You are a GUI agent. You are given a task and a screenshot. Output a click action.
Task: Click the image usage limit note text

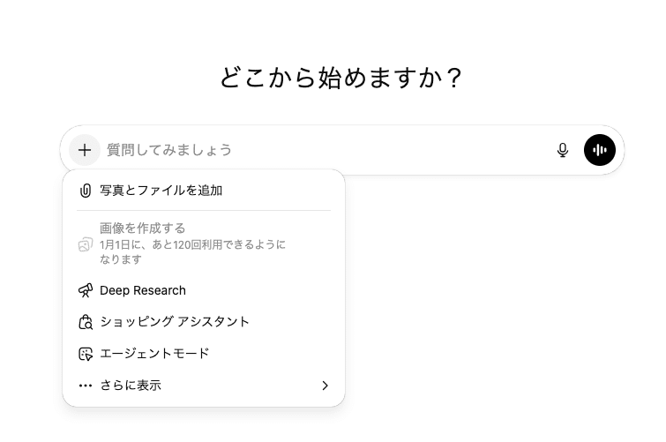(x=192, y=251)
